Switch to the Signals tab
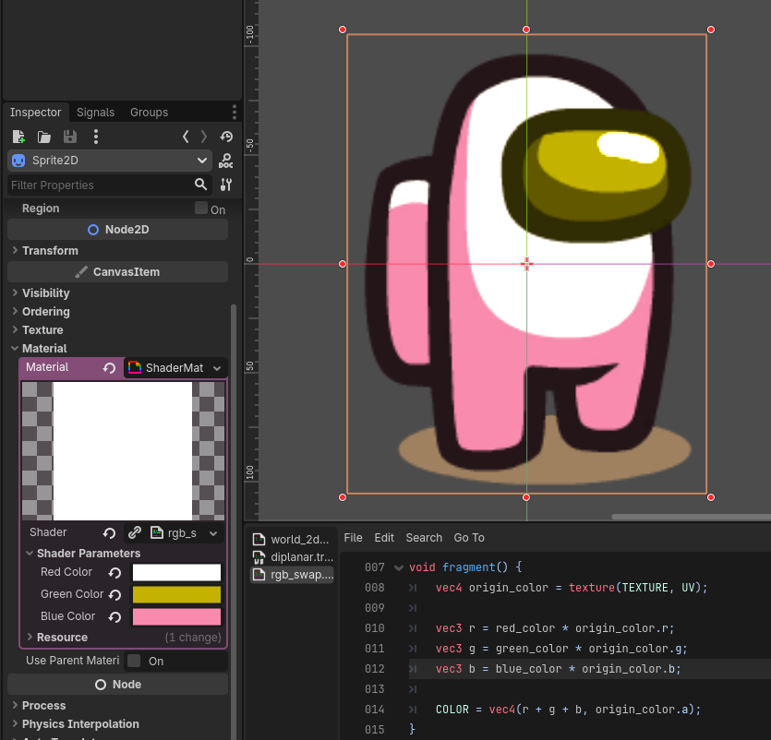Image resolution: width=771 pixels, height=740 pixels. pos(95,113)
